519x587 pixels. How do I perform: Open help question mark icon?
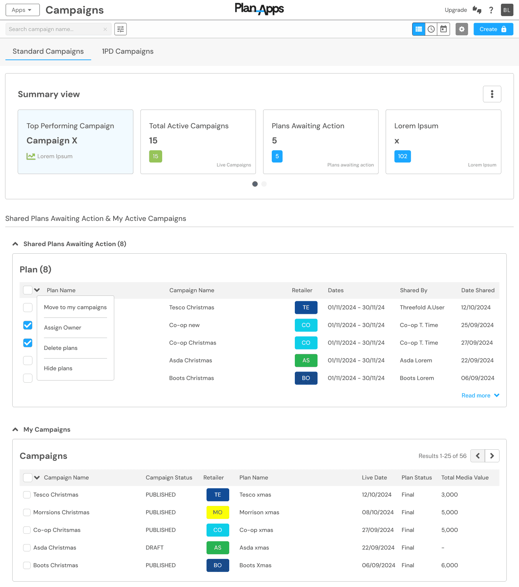coord(491,10)
